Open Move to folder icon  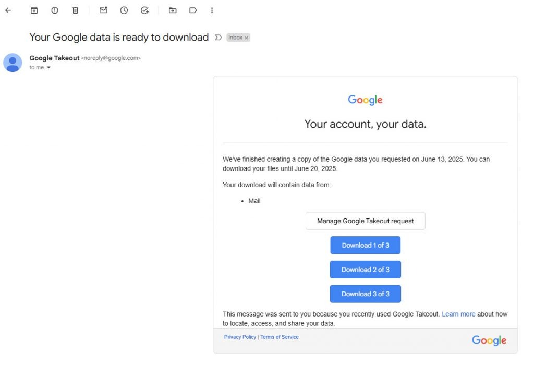point(173,10)
